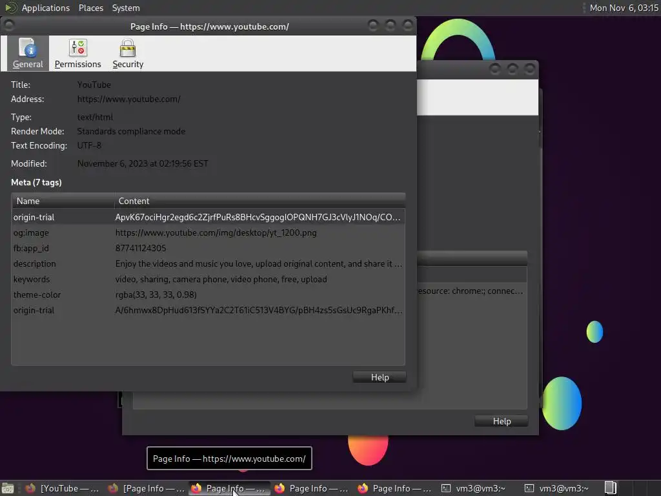The width and height of the screenshot is (661, 496).
Task: Open the first vm3@vm3:~ terminal taskbar entry
Action: [473, 488]
